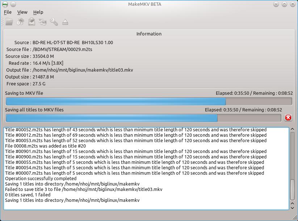Open Preferences via the wrench icon

click(54, 22)
